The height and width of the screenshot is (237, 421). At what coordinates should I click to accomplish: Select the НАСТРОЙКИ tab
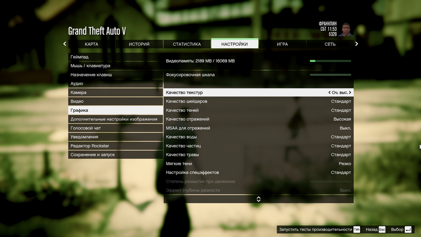[235, 44]
